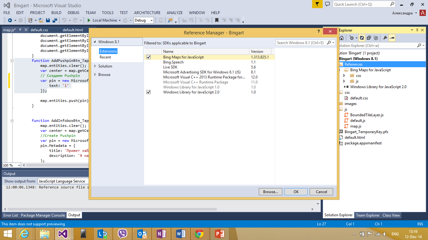
Task: Click the Solution Explorer Home icon
Action: 342,38
